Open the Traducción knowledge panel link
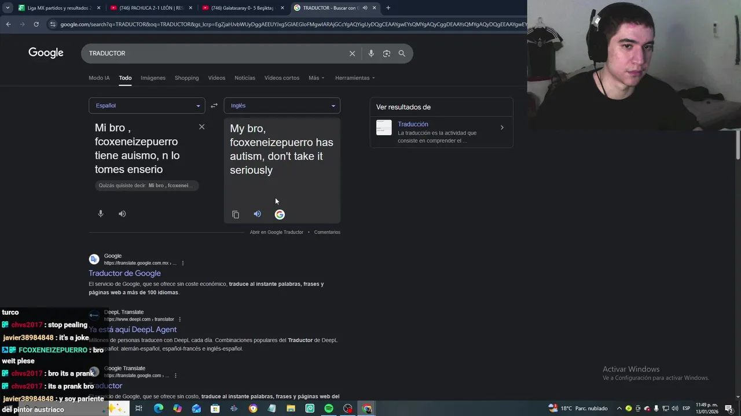 click(413, 124)
